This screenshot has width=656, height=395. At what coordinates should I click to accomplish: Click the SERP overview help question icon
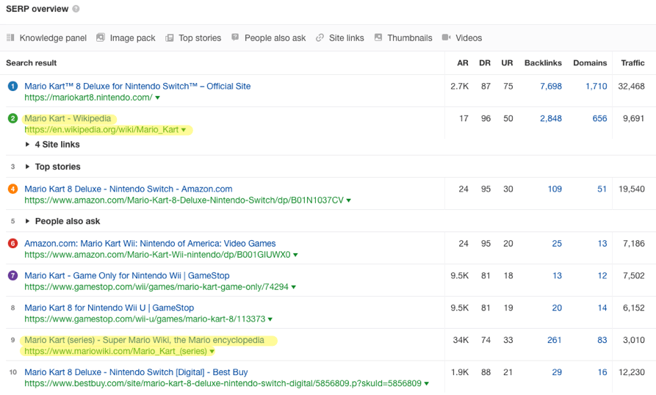(76, 9)
